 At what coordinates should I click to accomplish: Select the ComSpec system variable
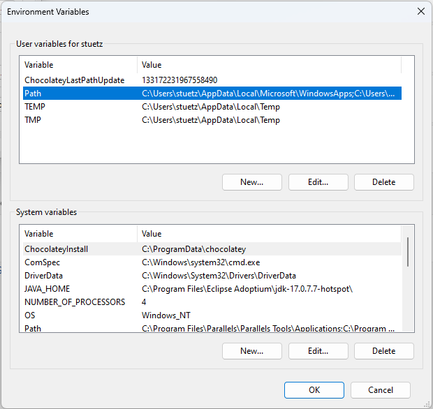point(212,262)
